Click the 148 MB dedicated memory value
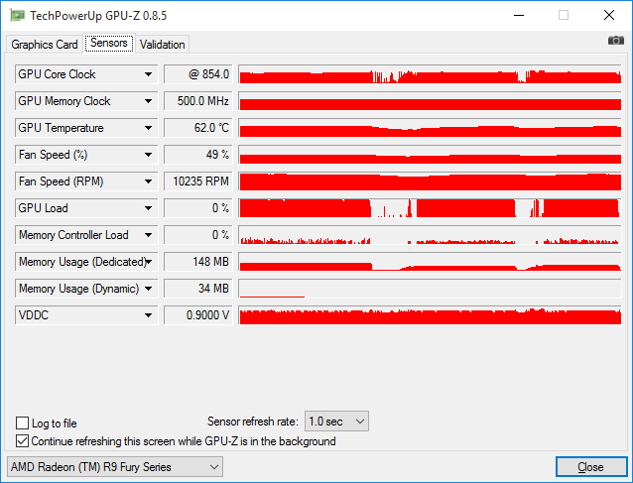633x483 pixels. pos(198,262)
